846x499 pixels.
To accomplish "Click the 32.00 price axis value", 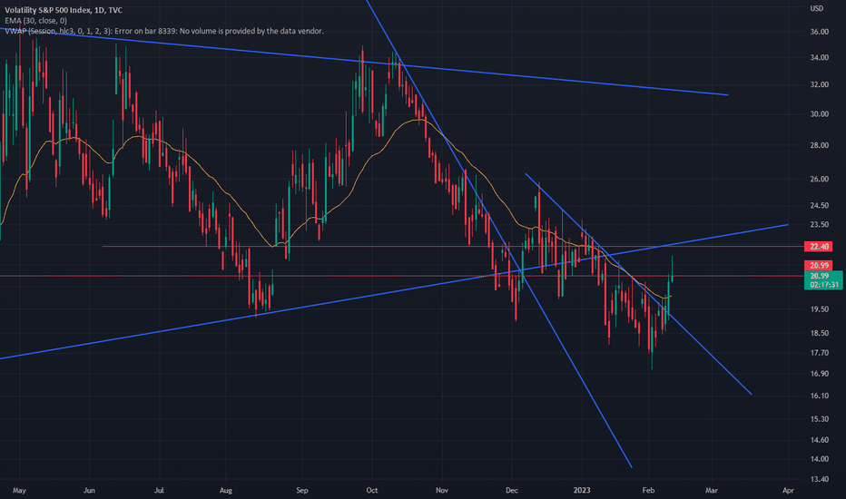I will [819, 84].
